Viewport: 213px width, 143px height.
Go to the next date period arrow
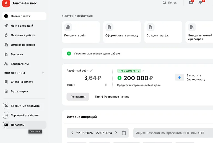click(x=116, y=133)
